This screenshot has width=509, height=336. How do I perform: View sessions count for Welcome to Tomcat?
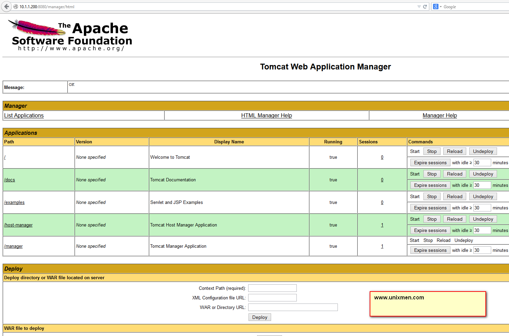pyautogui.click(x=382, y=157)
